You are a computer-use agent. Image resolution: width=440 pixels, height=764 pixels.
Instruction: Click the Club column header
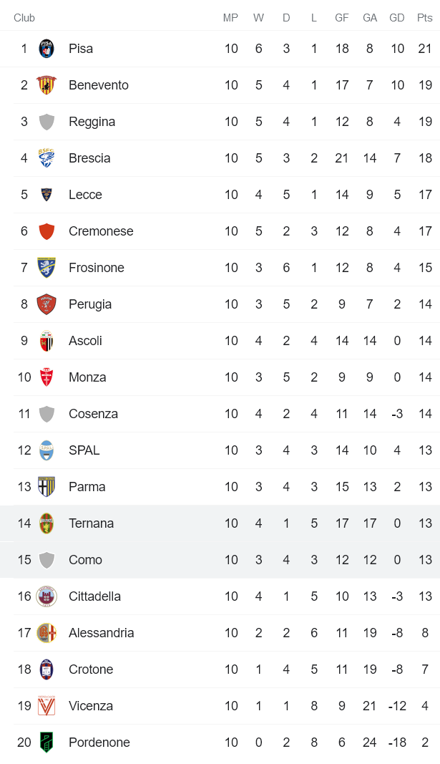(24, 18)
